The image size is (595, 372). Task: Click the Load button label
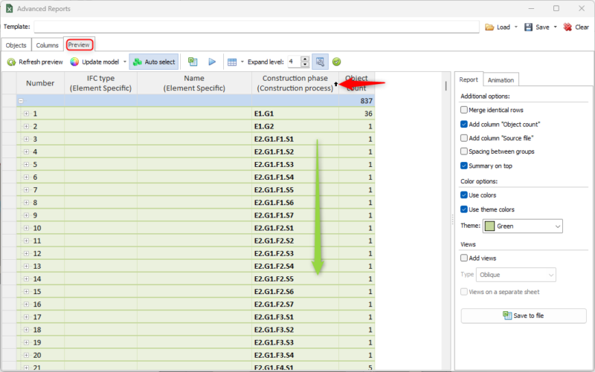504,27
